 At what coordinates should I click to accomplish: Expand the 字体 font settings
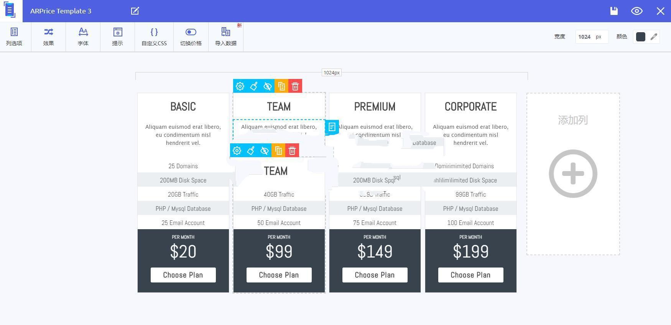83,37
